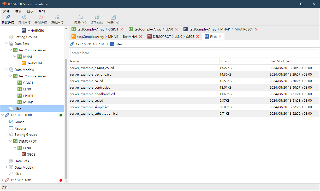Open the 文件 menu
Screen dimensions: 320x191
click(x=6, y=11)
